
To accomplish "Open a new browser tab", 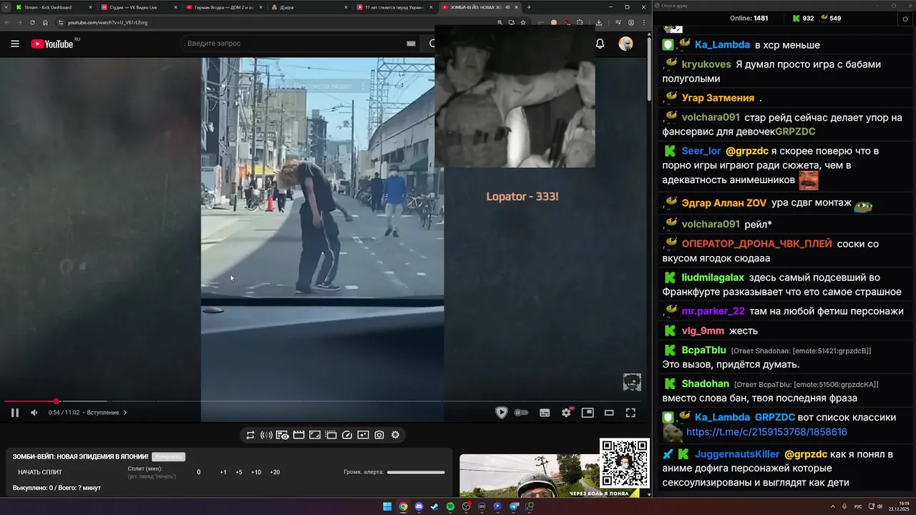I will click(529, 7).
